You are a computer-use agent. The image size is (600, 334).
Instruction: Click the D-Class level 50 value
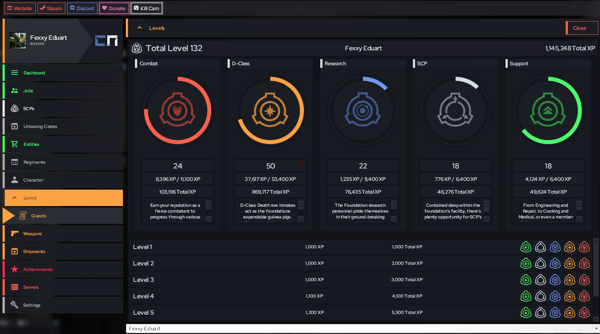270,166
